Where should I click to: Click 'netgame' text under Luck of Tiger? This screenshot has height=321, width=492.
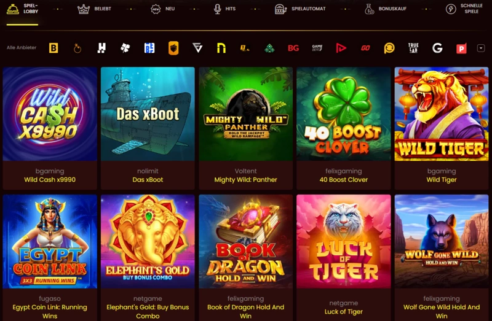344,303
